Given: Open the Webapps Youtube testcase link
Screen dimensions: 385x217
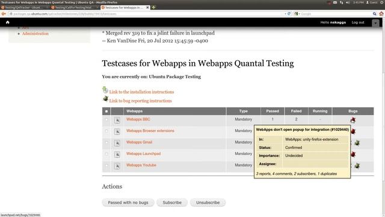Looking at the screenshot, I should click(x=141, y=165).
